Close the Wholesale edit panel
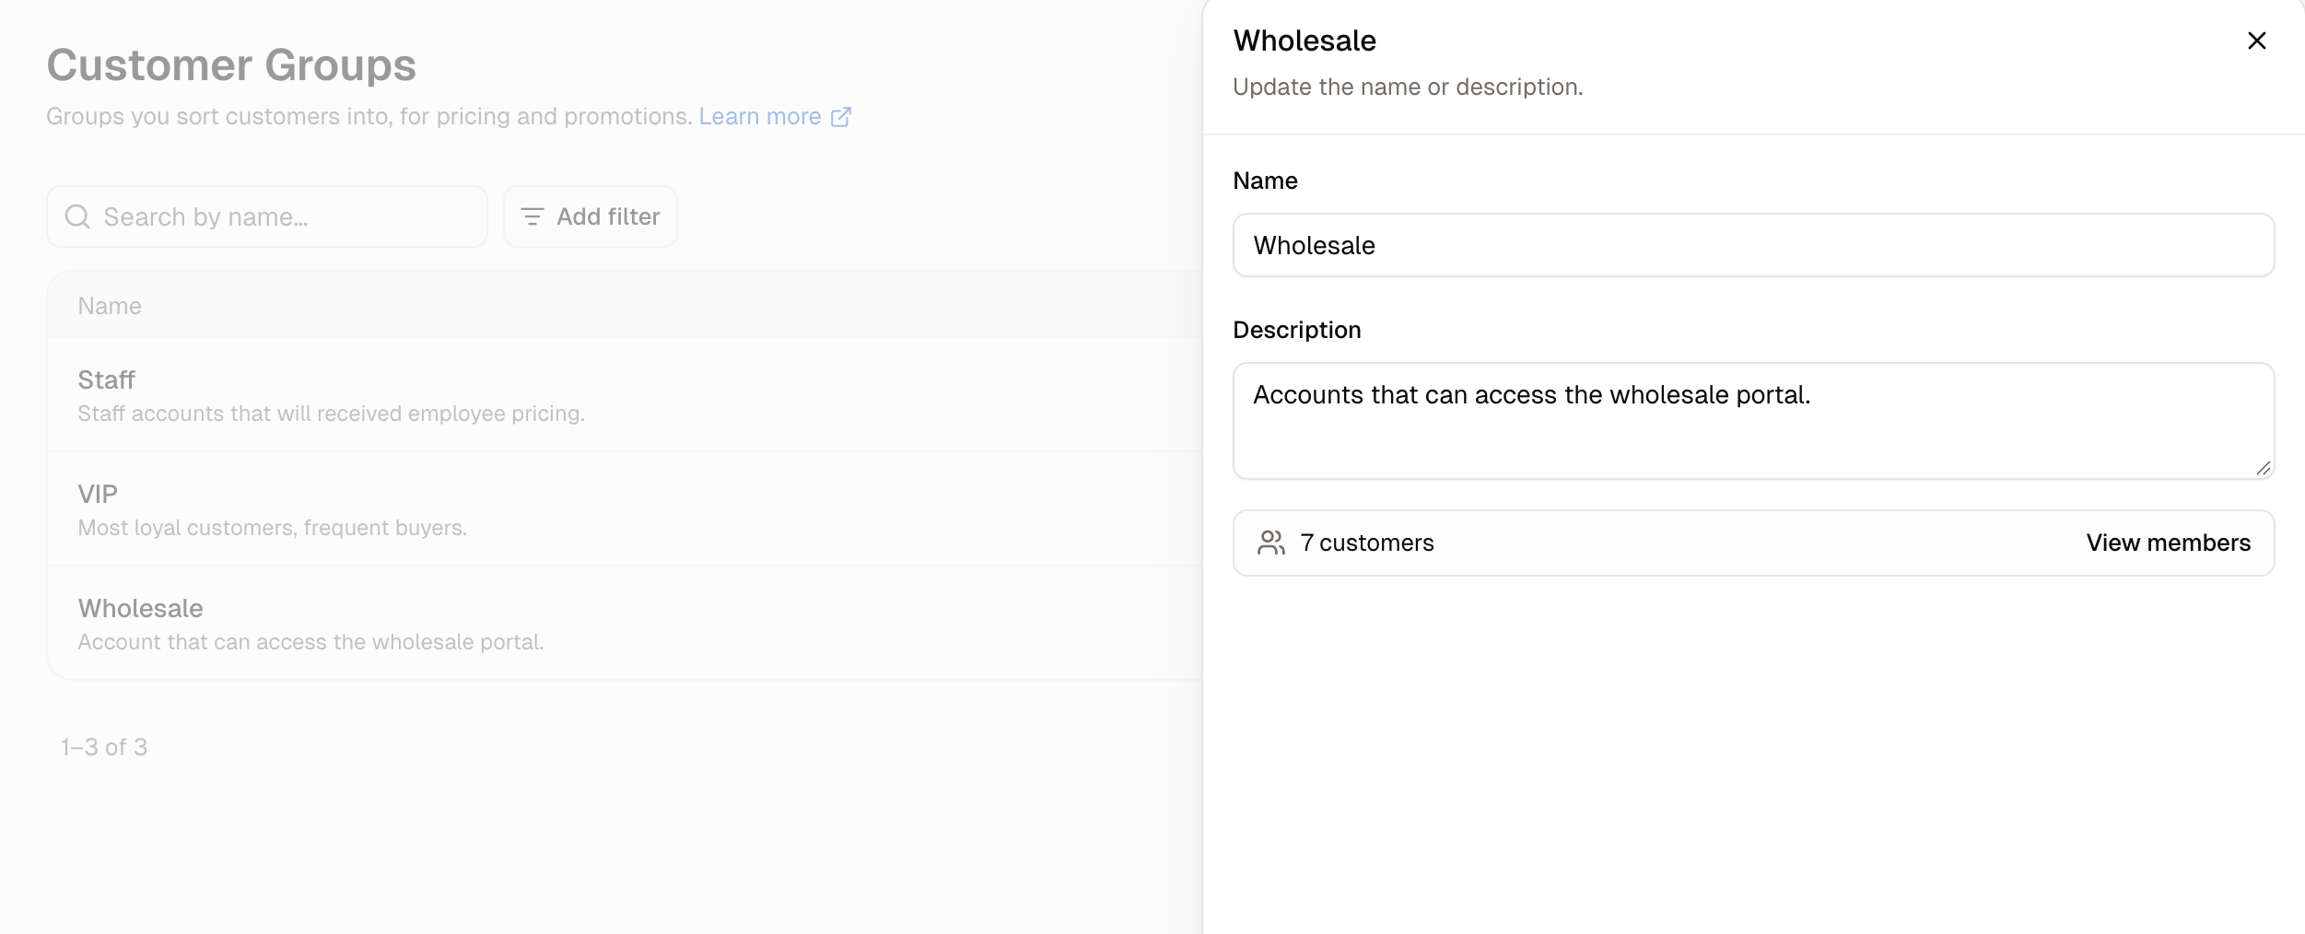2305x934 pixels. (2256, 41)
